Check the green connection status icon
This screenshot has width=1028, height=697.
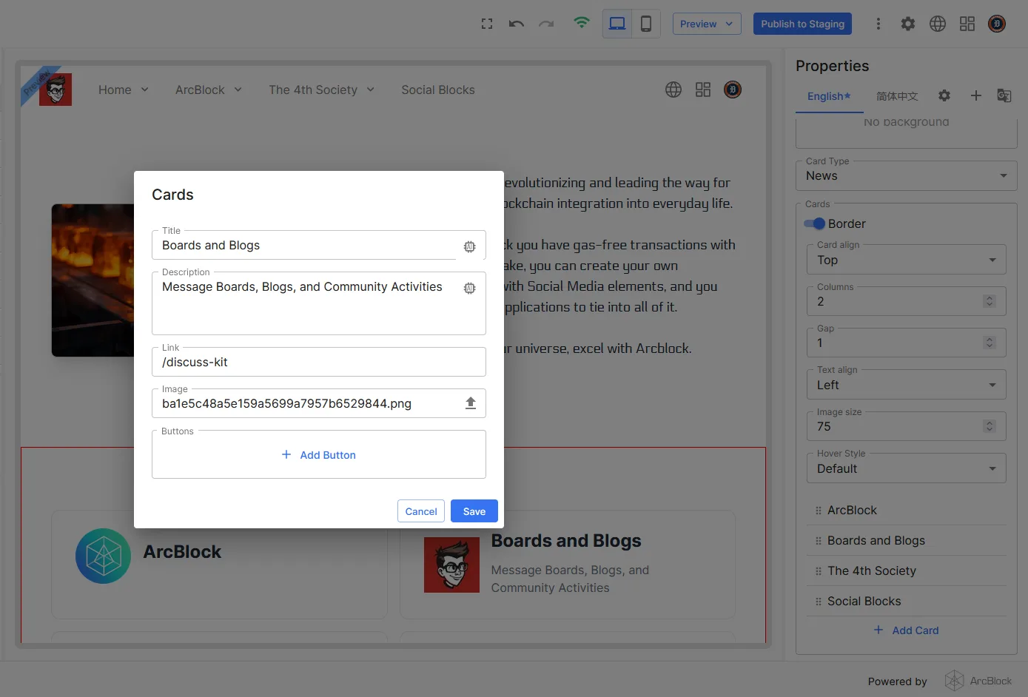point(582,23)
